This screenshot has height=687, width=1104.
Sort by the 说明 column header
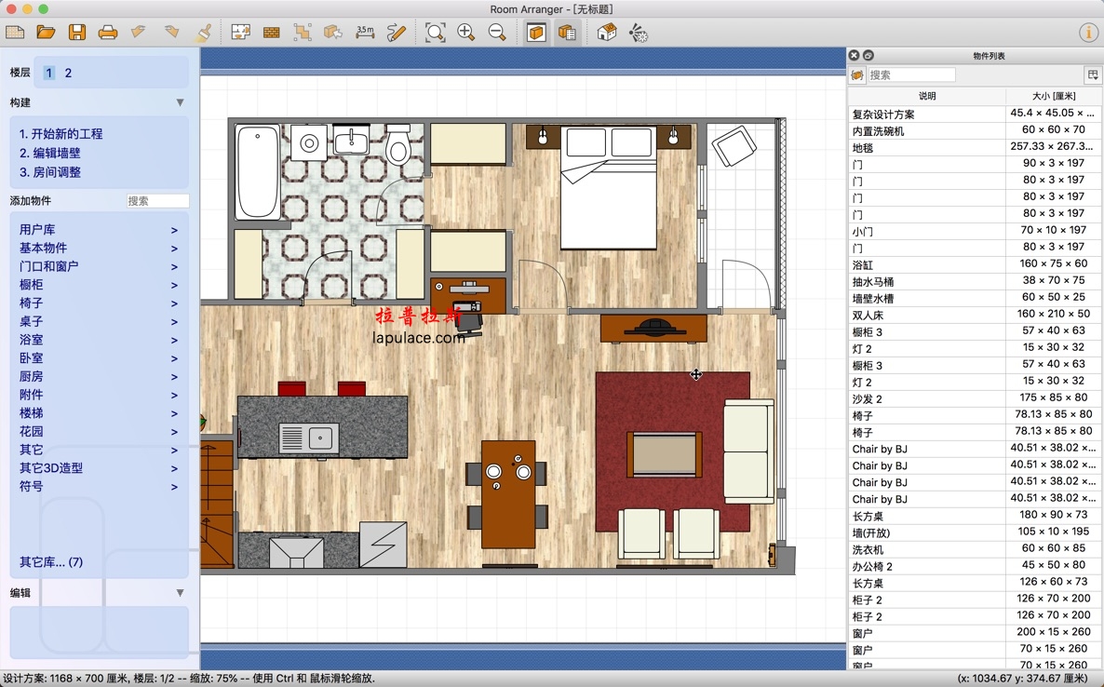click(x=926, y=96)
